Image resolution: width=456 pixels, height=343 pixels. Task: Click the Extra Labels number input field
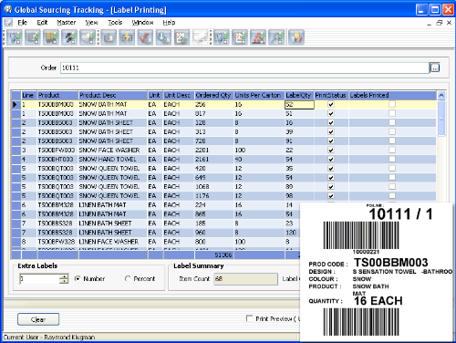pyautogui.click(x=39, y=279)
